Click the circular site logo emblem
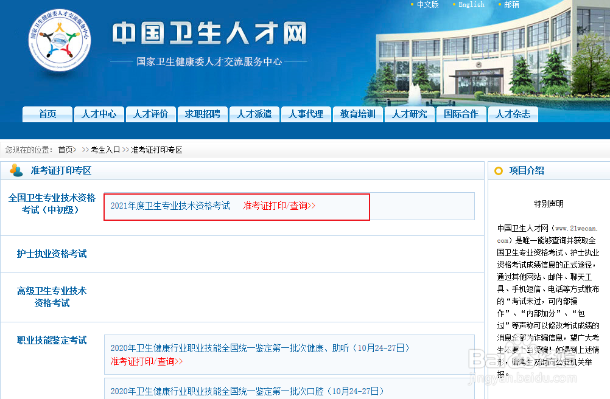The width and height of the screenshot is (610, 399). 60,40
